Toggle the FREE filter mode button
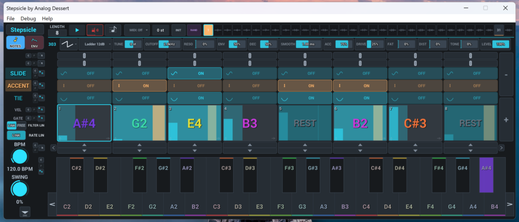Viewport: 519px width, 222px height. coord(21,125)
